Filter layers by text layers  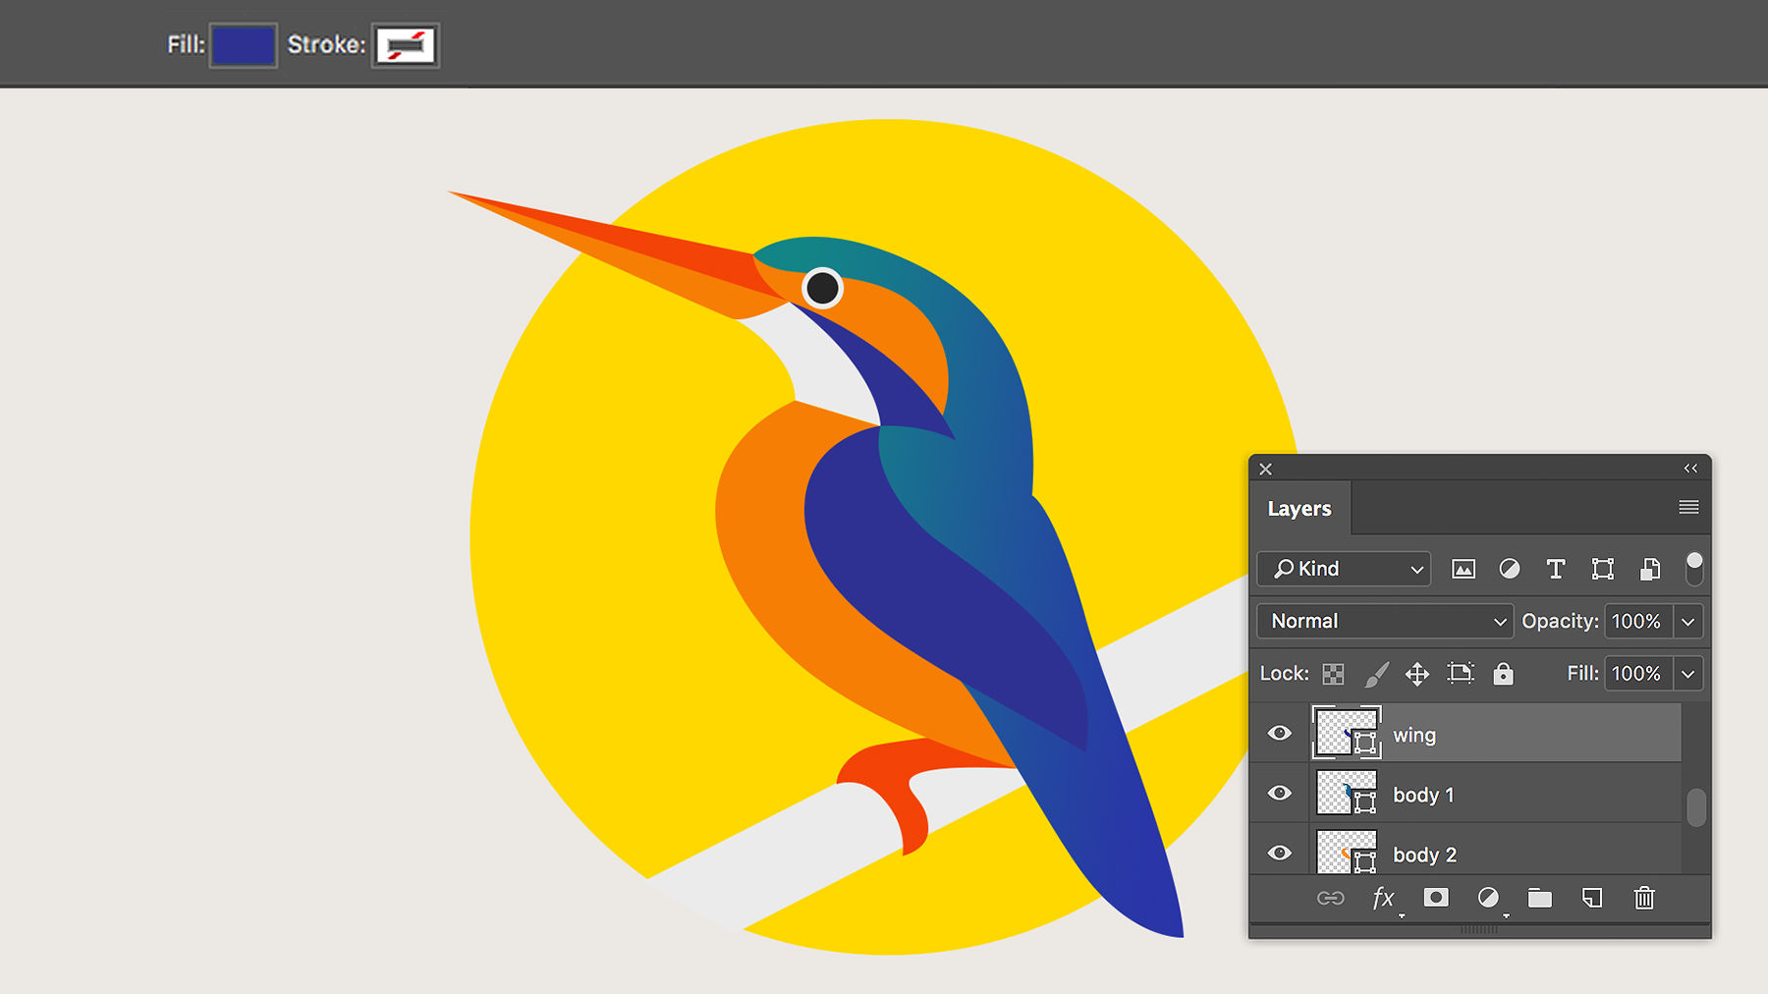point(1556,569)
